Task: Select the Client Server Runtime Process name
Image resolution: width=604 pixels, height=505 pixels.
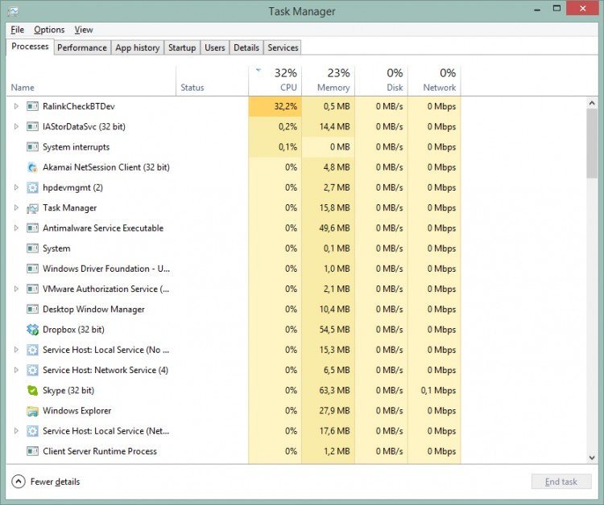Action: tap(100, 451)
